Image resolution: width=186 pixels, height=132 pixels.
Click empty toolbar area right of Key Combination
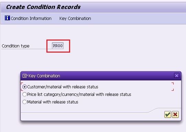click(138, 19)
